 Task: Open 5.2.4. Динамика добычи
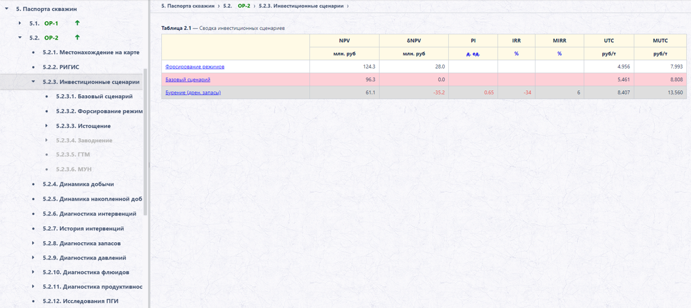pos(78,184)
